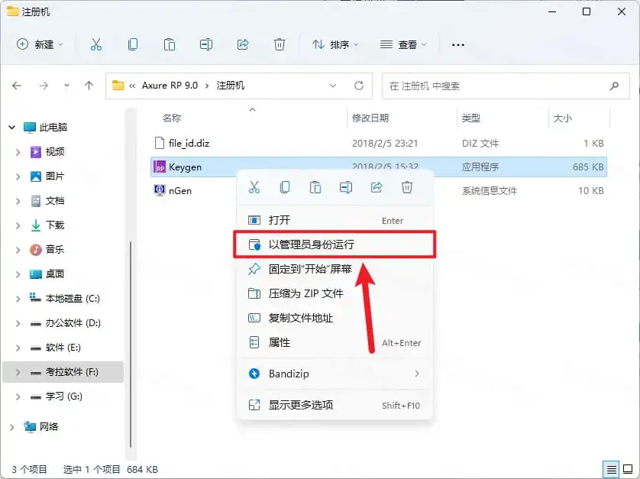Click the 在 注册机 中搜索 search box
Image resolution: width=640 pixels, height=479 pixels.
pos(506,86)
